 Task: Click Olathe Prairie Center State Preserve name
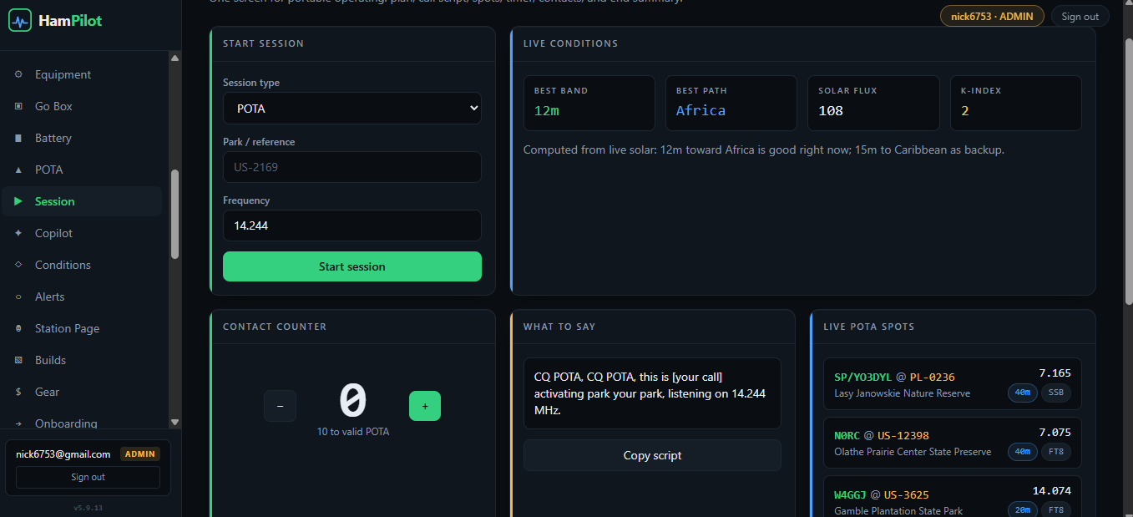(913, 452)
